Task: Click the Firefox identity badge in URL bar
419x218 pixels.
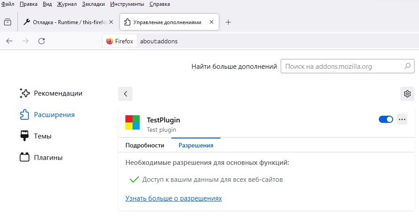Action: pos(120,41)
